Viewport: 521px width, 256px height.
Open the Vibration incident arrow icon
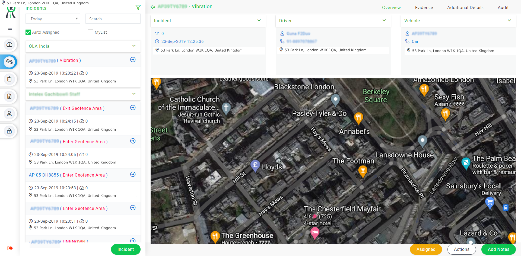[x=133, y=60]
